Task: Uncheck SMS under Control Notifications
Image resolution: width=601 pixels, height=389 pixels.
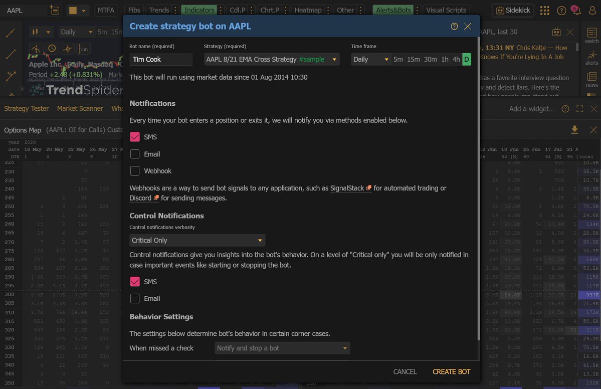Action: point(135,282)
